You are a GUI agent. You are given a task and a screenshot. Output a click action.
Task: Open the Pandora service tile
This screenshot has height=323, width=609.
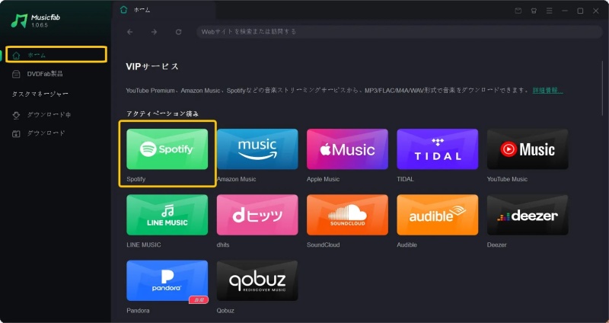tap(167, 280)
